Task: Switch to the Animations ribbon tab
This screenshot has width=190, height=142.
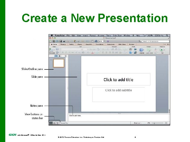Action: point(111,44)
